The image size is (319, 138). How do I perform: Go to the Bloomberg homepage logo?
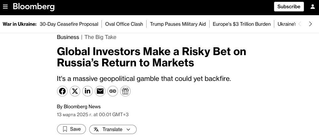[x=34, y=7]
